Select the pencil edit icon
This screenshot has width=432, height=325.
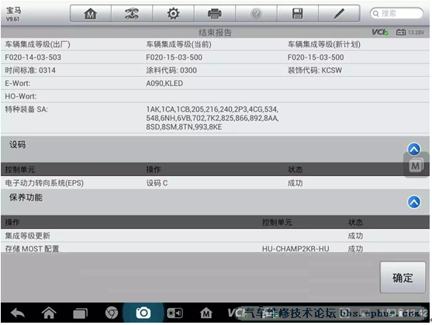point(339,13)
